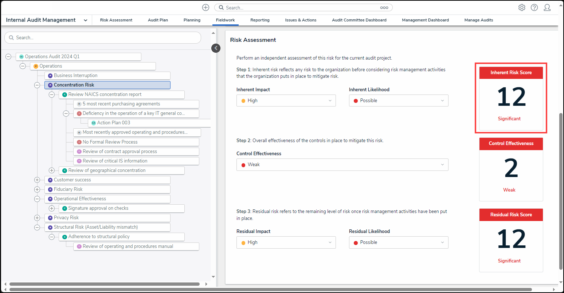The width and height of the screenshot is (564, 293).
Task: Click the Action Plan 003 icon
Action: [x=94, y=123]
